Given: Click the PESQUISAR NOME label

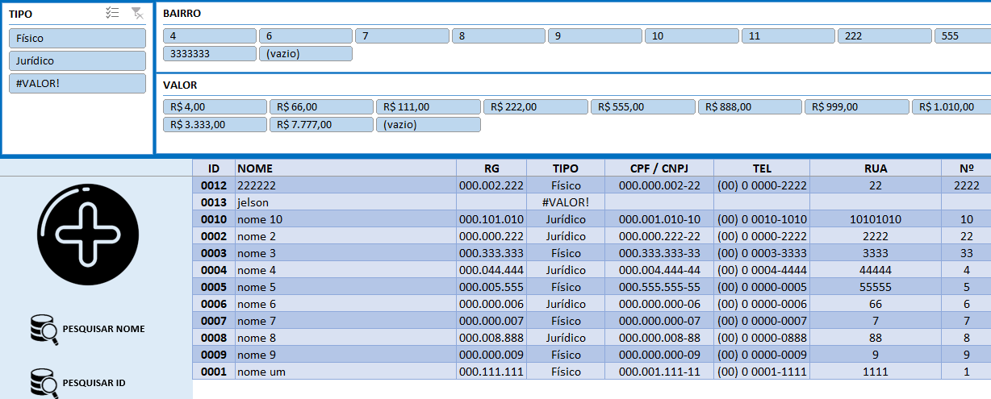Looking at the screenshot, I should [x=103, y=329].
